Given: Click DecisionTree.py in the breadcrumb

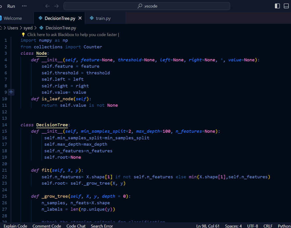Looking at the screenshot, I should pyautogui.click(x=61, y=28).
